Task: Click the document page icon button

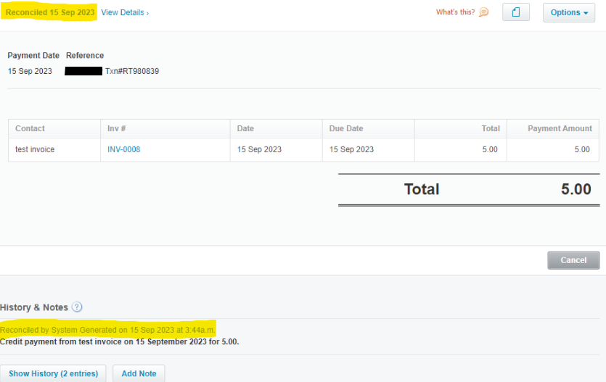Action: pyautogui.click(x=516, y=12)
